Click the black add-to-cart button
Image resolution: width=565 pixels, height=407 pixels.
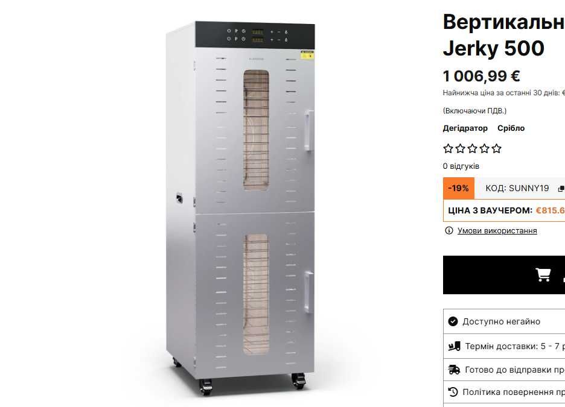click(x=504, y=275)
